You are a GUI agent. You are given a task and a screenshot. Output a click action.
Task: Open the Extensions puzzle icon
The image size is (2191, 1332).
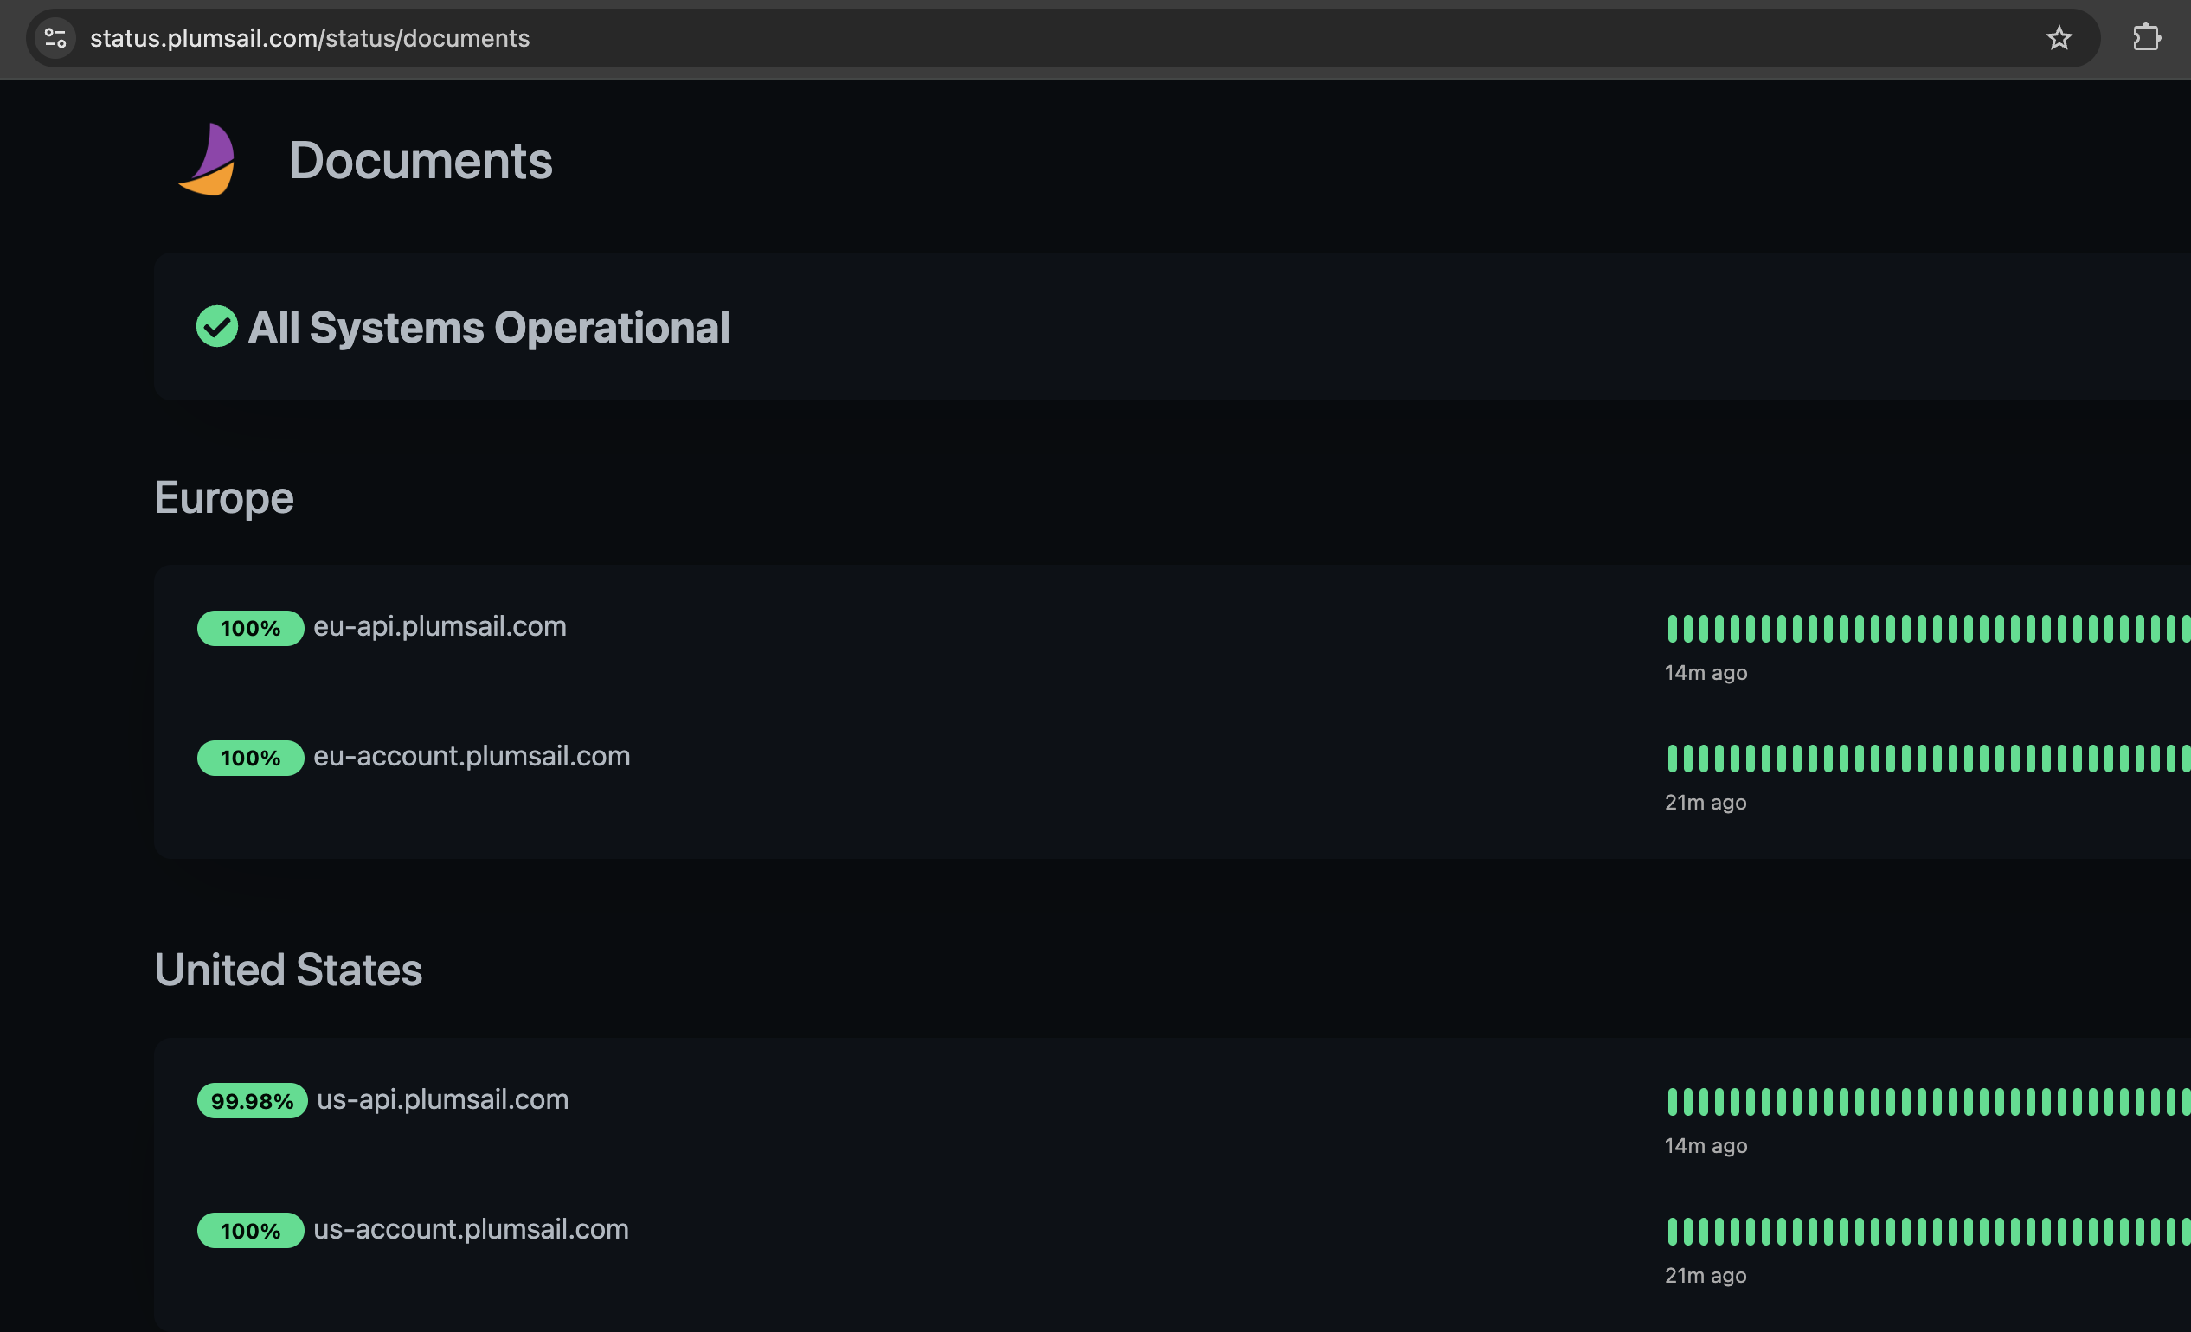click(x=2146, y=38)
